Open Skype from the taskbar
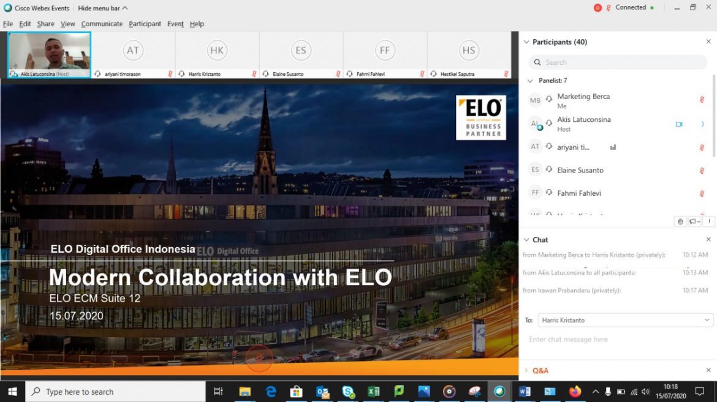Image resolution: width=717 pixels, height=402 pixels. coord(349,392)
